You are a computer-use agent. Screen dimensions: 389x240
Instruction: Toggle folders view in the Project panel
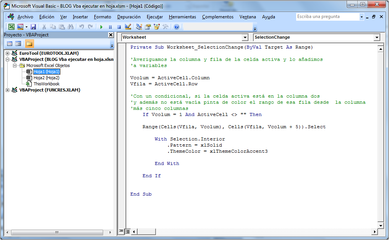29,44
